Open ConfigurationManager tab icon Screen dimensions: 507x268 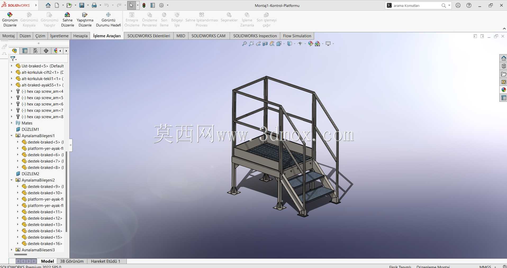[x=35, y=51]
